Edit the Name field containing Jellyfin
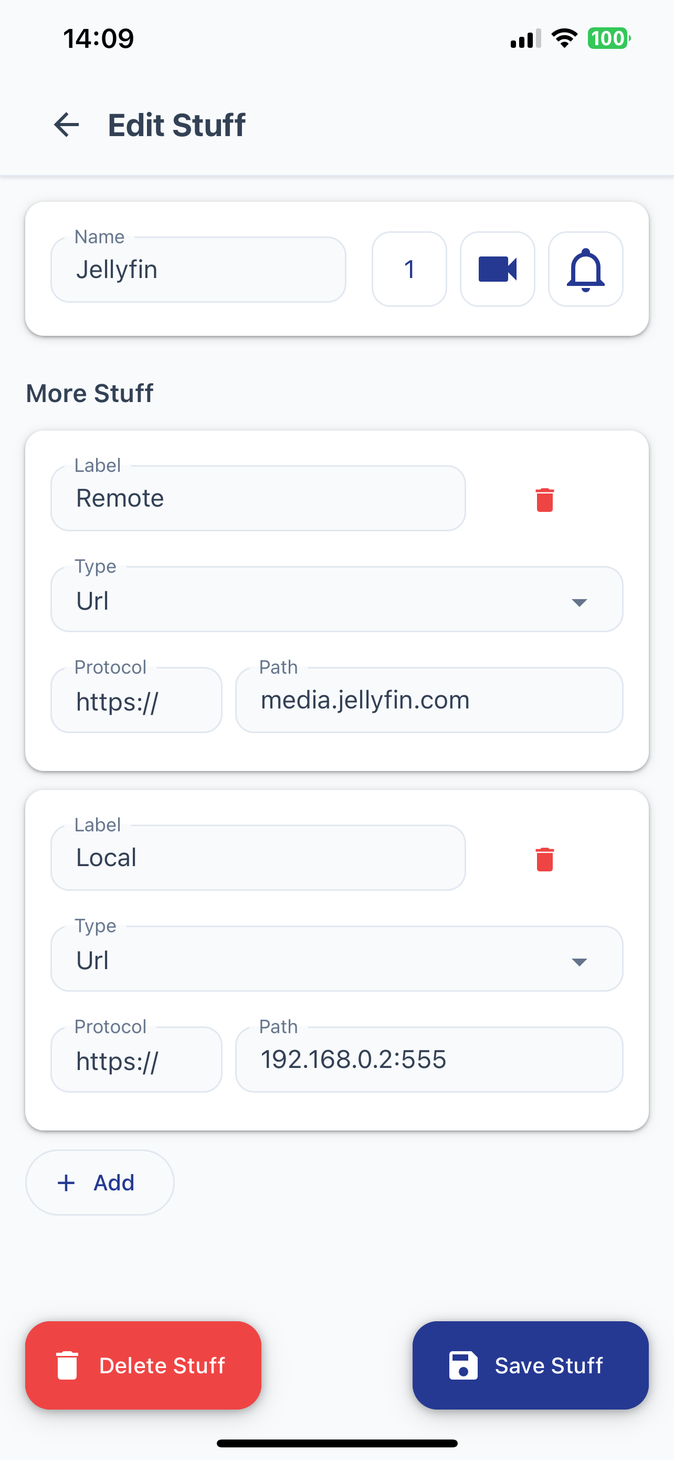The width and height of the screenshot is (674, 1460). point(198,270)
